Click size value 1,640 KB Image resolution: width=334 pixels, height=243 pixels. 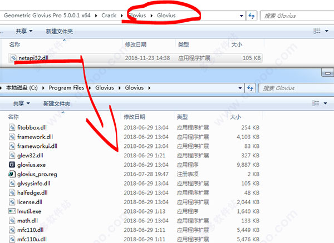click(248, 211)
